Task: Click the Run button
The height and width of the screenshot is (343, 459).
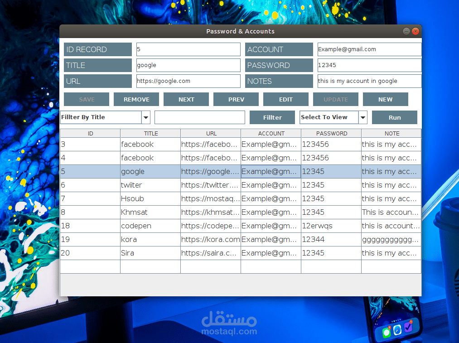Action: [x=395, y=117]
